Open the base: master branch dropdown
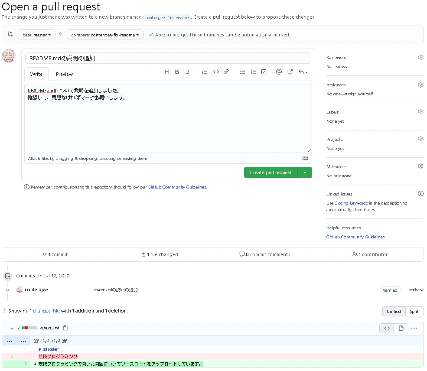Screen dimensions: 427x371 (x=36, y=35)
